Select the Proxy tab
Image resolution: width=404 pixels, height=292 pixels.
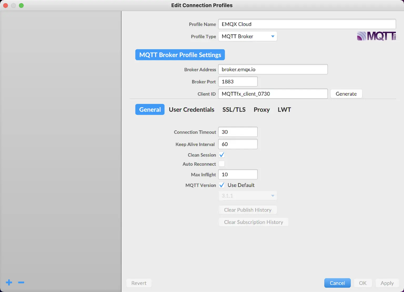point(261,109)
